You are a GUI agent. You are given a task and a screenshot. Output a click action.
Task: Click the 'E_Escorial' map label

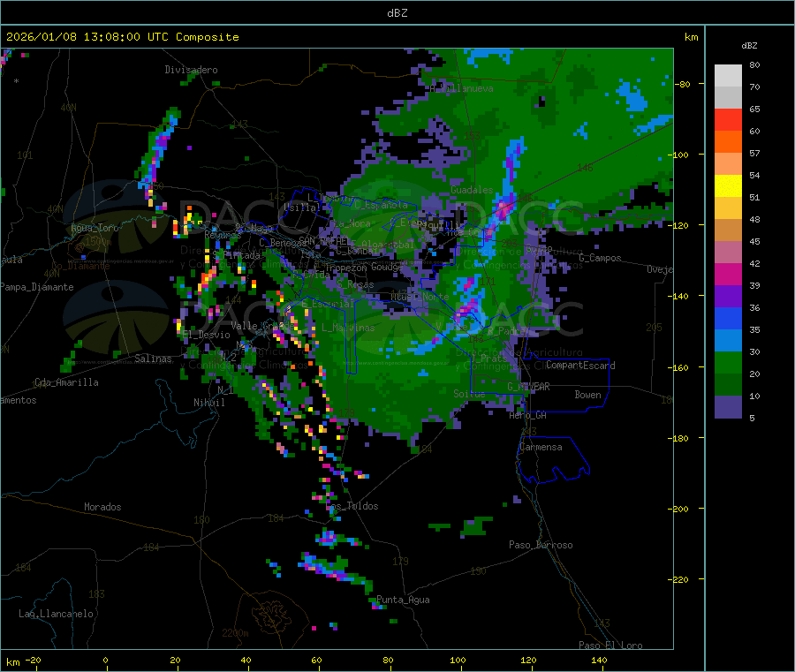(328, 304)
